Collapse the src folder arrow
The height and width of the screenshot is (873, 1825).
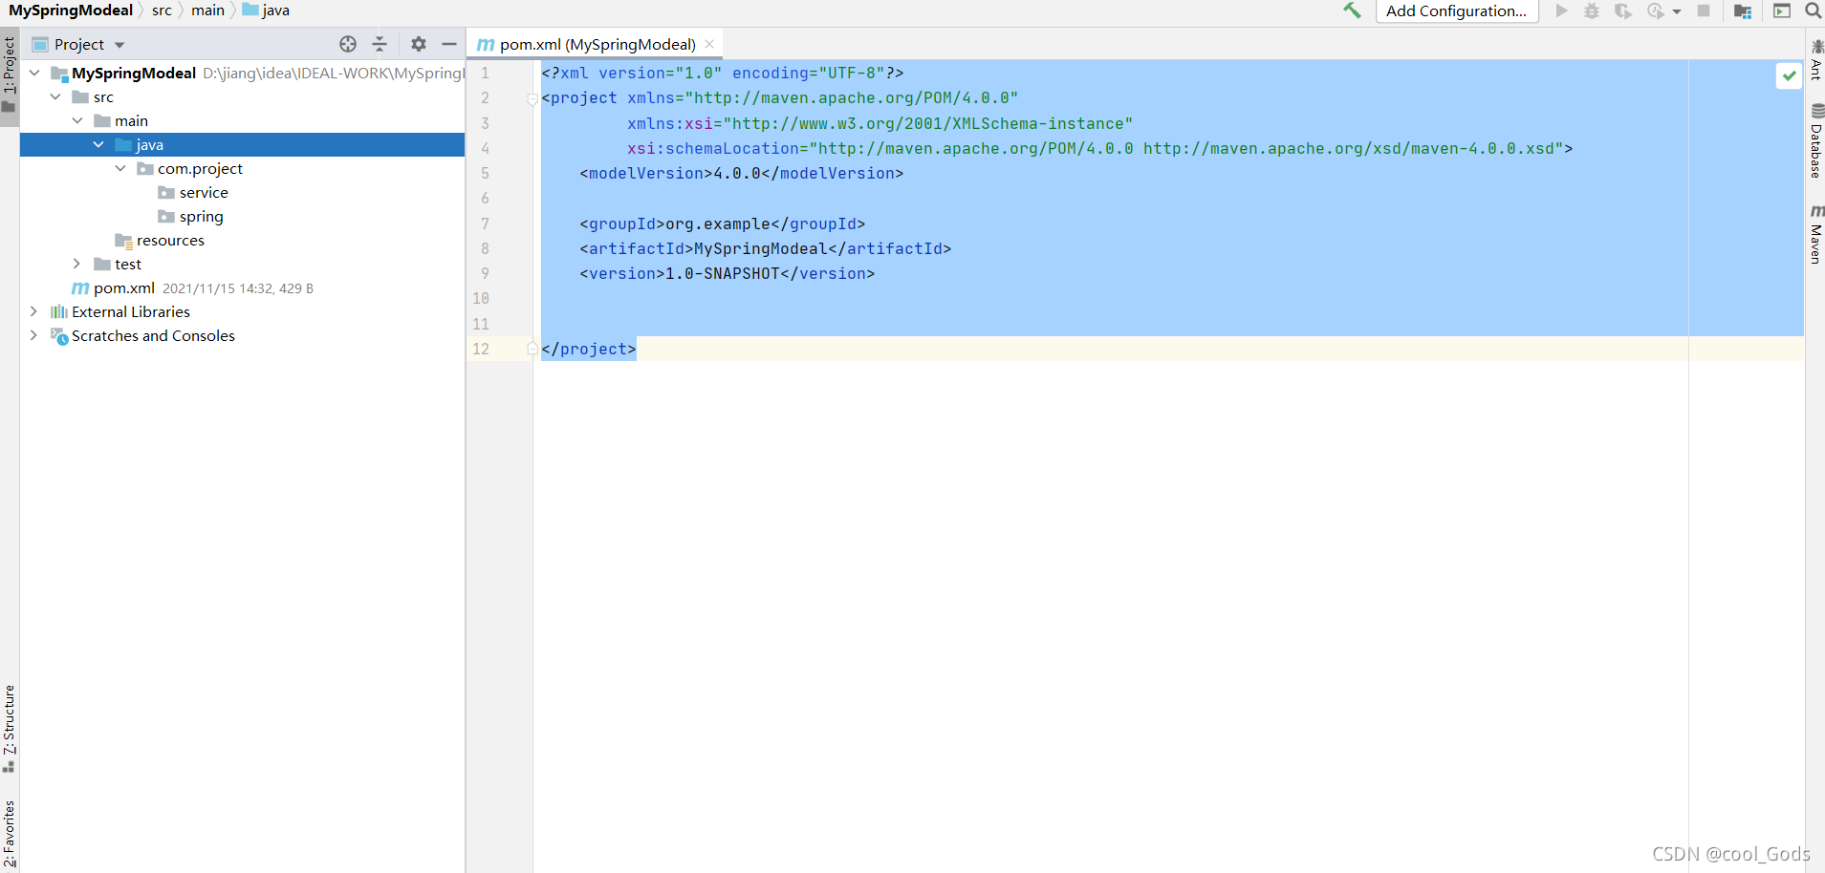coord(55,96)
